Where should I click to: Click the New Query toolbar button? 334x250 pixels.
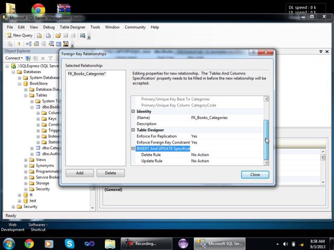tap(19, 35)
